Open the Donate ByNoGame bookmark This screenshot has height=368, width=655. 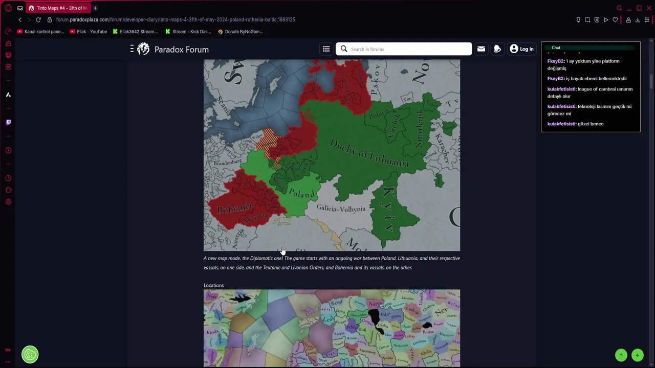(x=241, y=32)
